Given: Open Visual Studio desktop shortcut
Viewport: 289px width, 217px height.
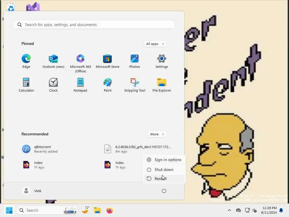Looking at the screenshot, I should [33, 7].
